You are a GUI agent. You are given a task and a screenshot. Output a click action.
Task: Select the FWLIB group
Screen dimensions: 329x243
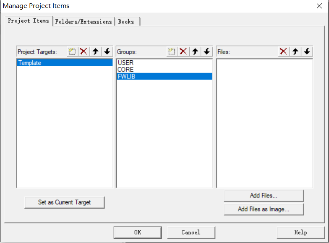(x=164, y=76)
